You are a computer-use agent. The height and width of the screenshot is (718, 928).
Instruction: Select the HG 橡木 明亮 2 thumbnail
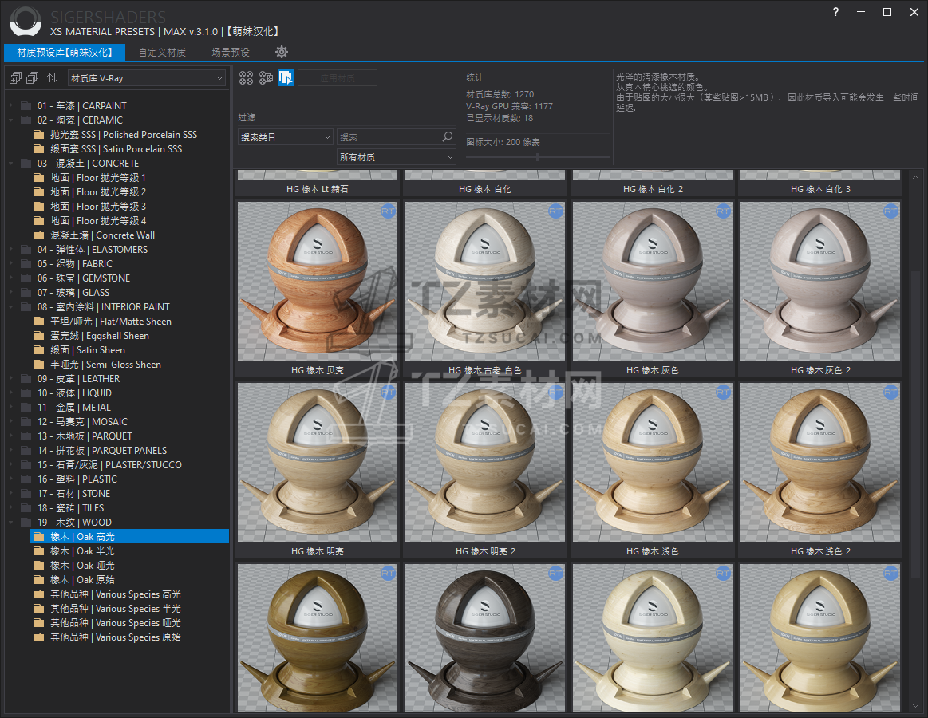(484, 462)
